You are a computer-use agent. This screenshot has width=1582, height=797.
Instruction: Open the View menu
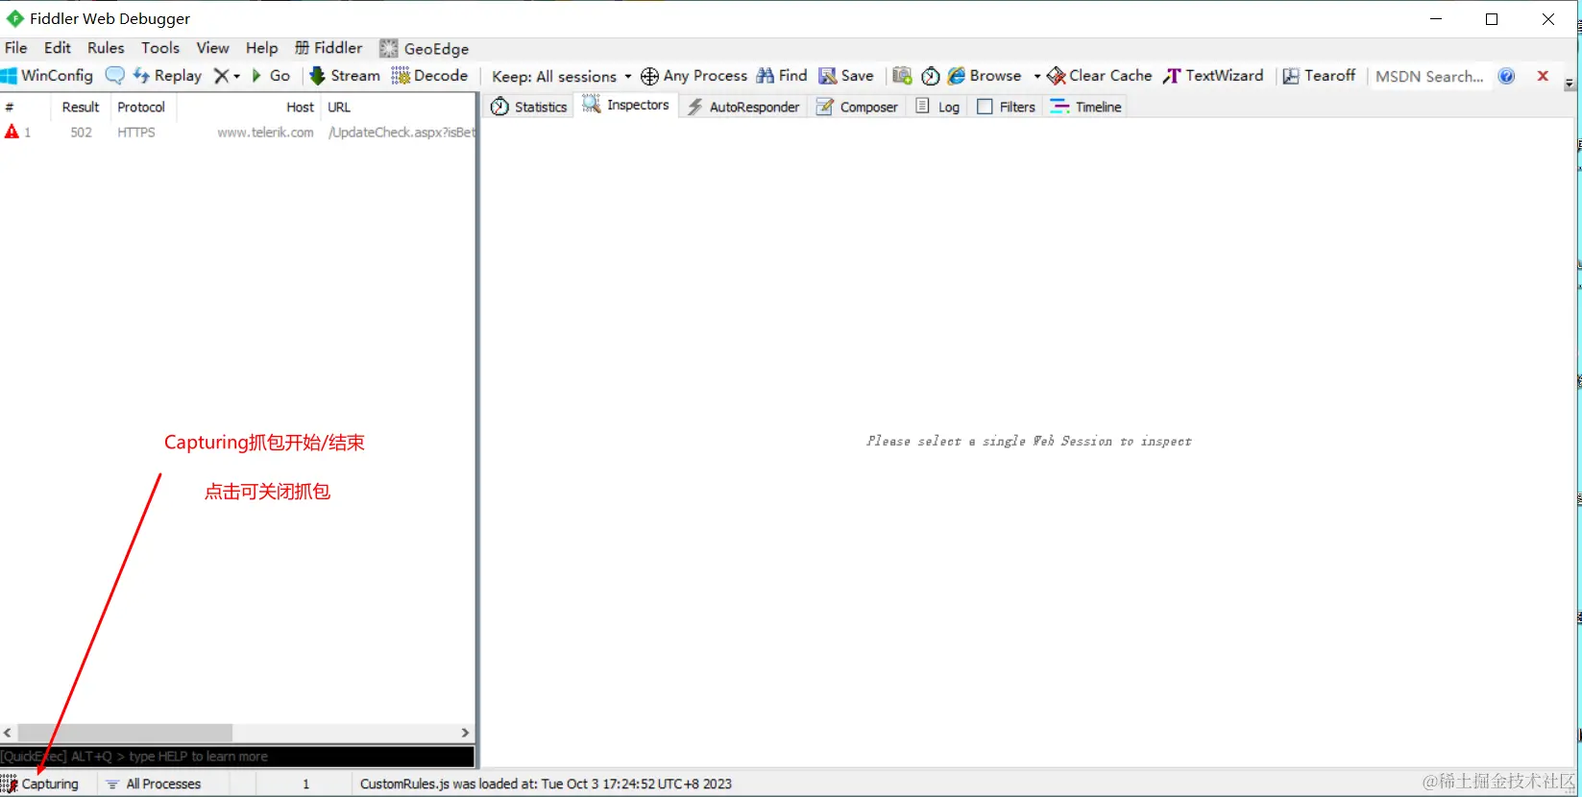click(x=213, y=48)
